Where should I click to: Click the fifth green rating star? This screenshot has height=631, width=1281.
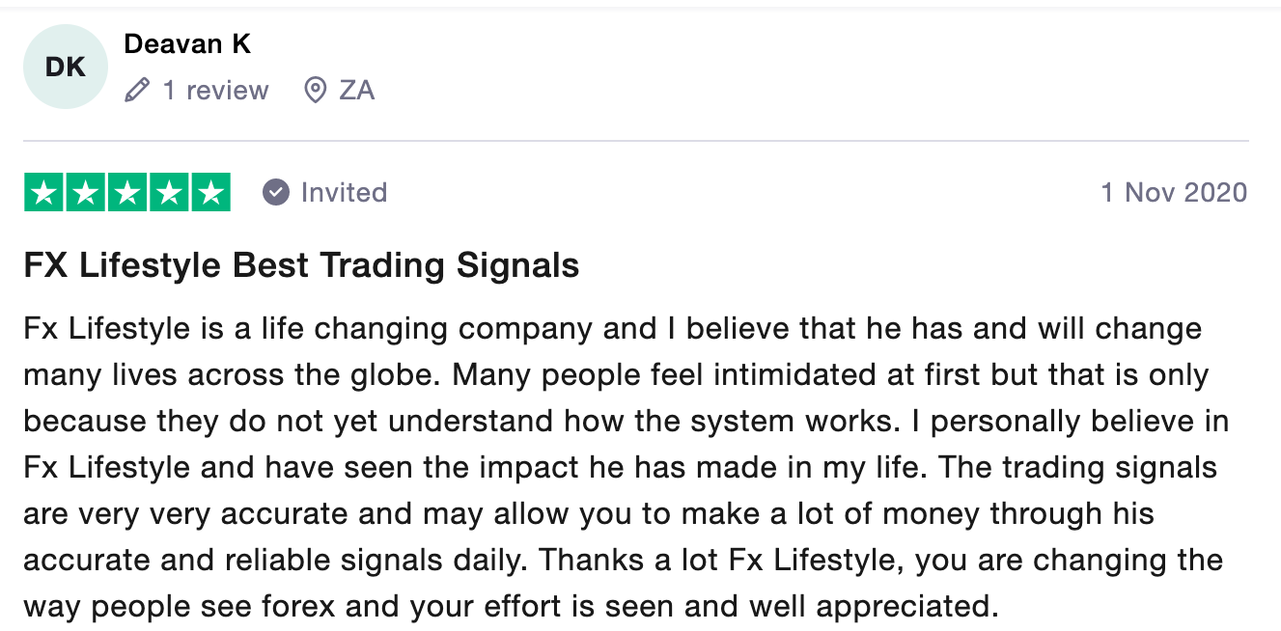209,192
